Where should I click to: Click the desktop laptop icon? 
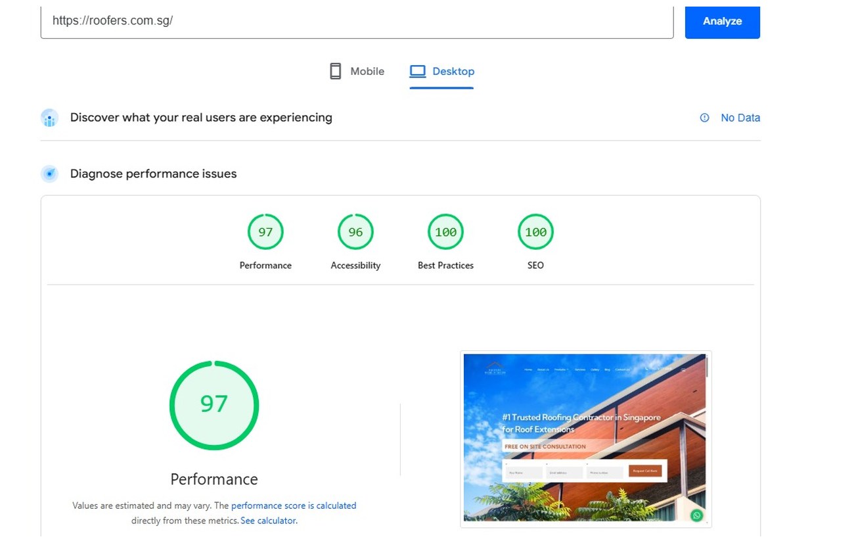418,71
